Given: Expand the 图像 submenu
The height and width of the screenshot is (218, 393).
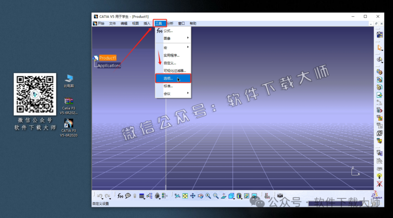Looking at the screenshot, I should click(173, 38).
